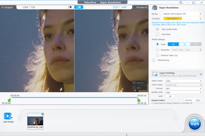Open the Video Codec H264 dropdown
Viewport: 205px width, 136px height.
(x=184, y=81)
